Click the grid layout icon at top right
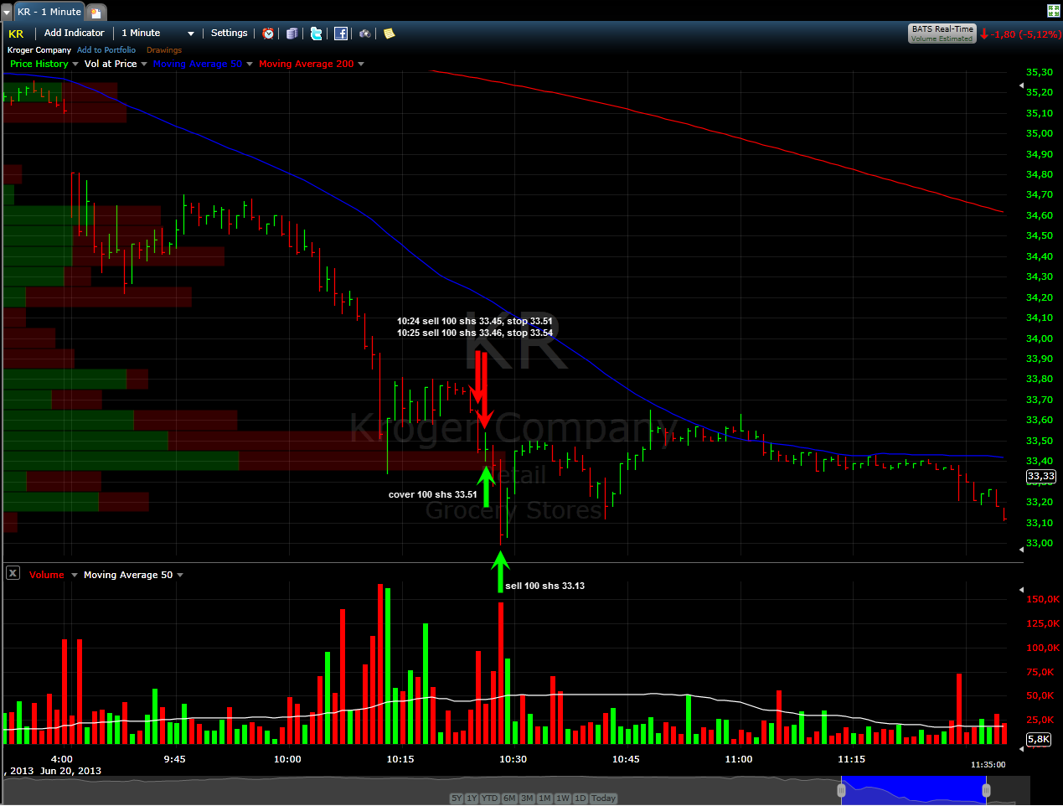The height and width of the screenshot is (806, 1063). click(x=1054, y=11)
